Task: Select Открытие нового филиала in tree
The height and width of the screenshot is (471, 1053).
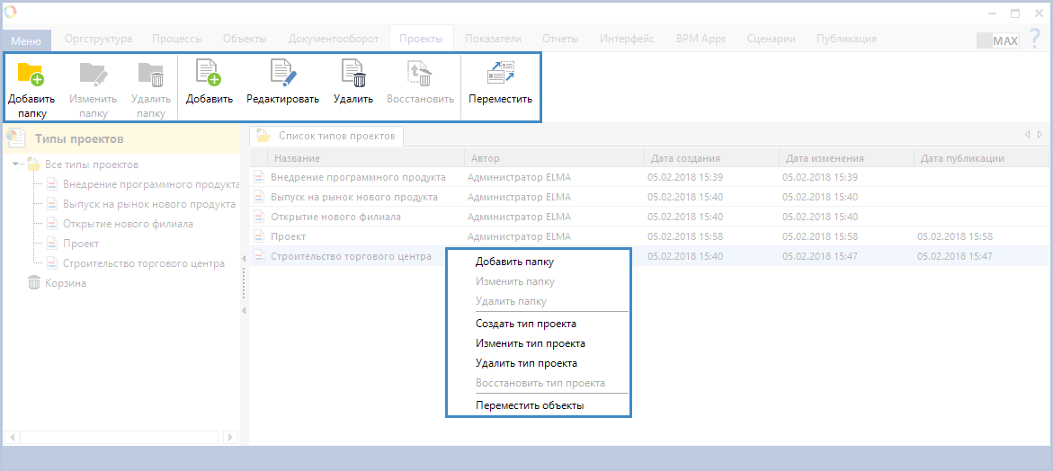Action: (129, 224)
